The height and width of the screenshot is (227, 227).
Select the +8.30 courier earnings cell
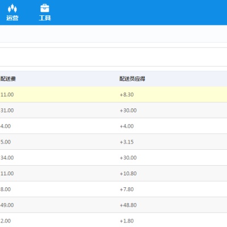[x=127, y=94]
